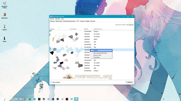Launch Steam from the taskbar

pos(44,99)
